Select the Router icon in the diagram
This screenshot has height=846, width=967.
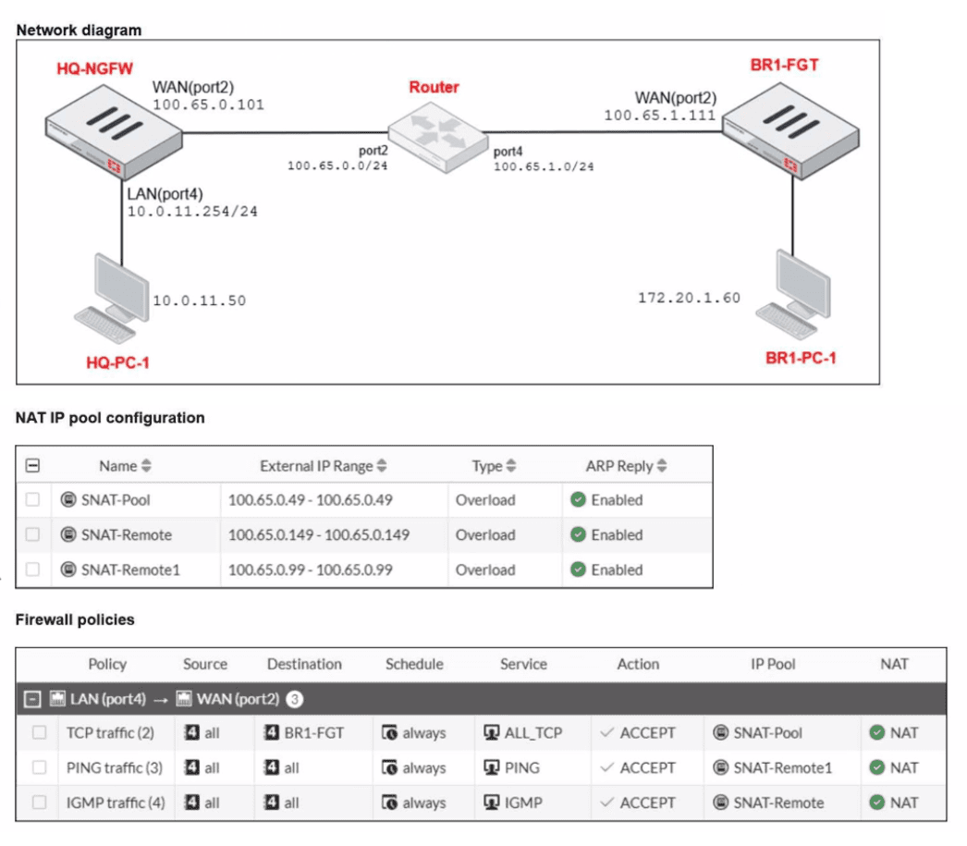pos(434,135)
